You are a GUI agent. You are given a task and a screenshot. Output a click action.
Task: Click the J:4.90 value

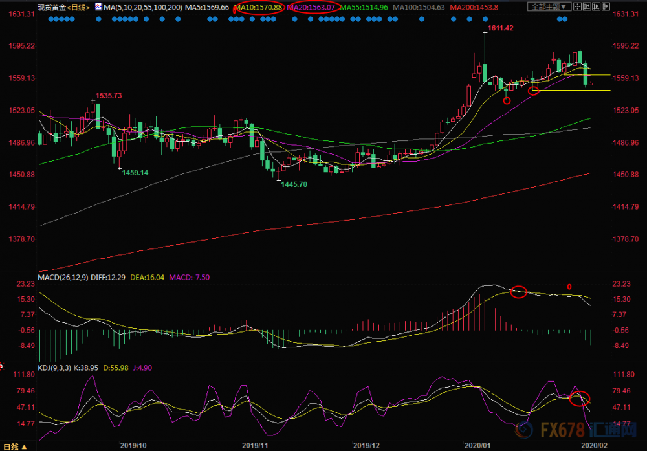[143, 368]
